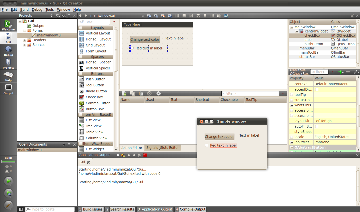Click Change text color in Simple window
This screenshot has height=212, width=360.
[219, 137]
